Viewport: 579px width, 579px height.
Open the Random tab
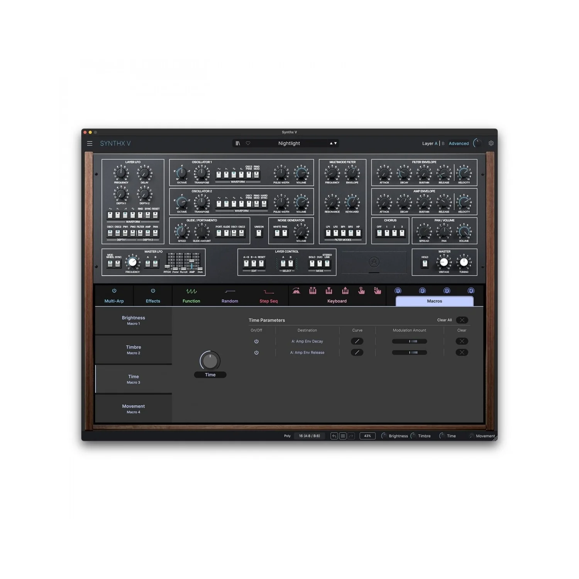pos(230,301)
